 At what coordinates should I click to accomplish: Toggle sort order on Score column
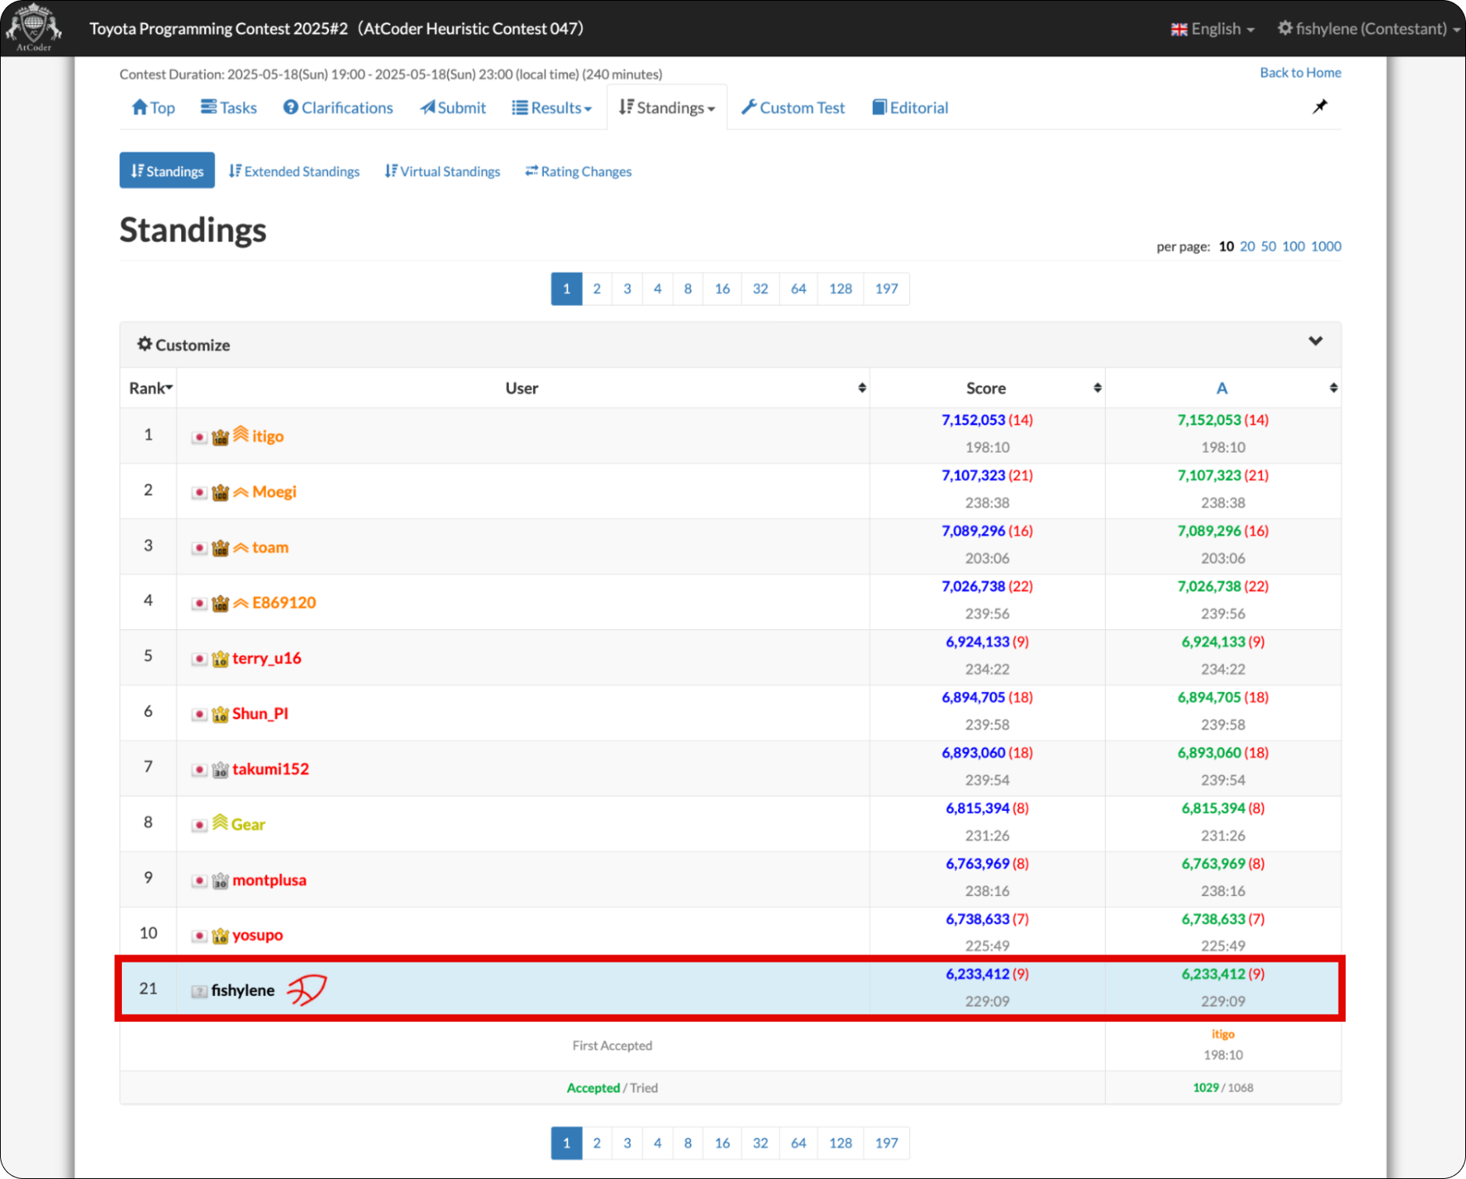tap(1097, 388)
